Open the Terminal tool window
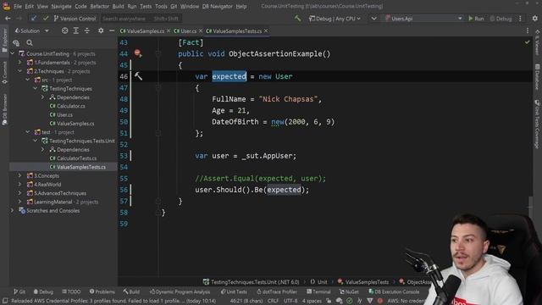This screenshot has width=542, height=305. tap(318, 291)
